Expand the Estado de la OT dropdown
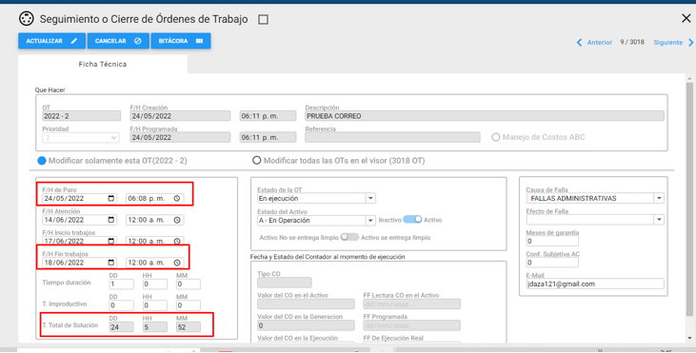696x353 pixels. click(370, 198)
